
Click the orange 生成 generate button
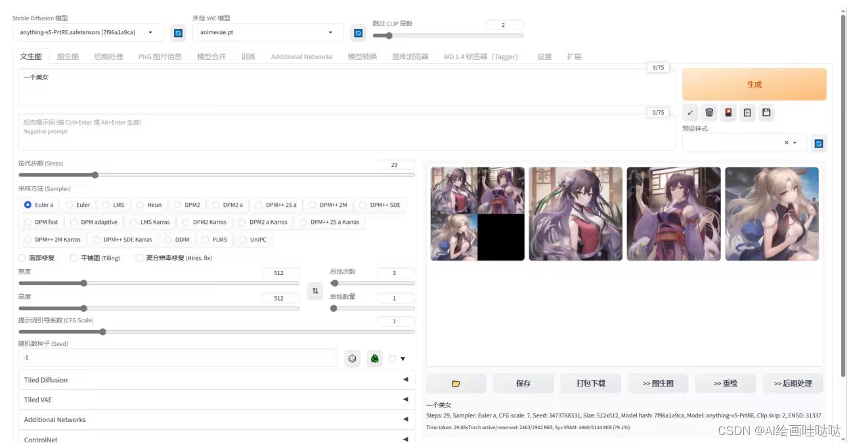(754, 83)
